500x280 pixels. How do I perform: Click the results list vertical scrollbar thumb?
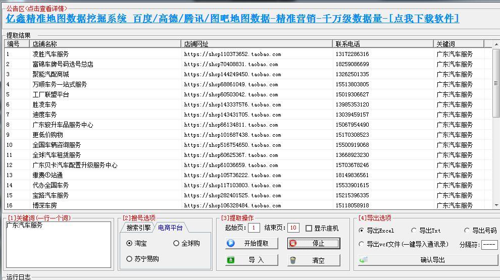pos(496,83)
